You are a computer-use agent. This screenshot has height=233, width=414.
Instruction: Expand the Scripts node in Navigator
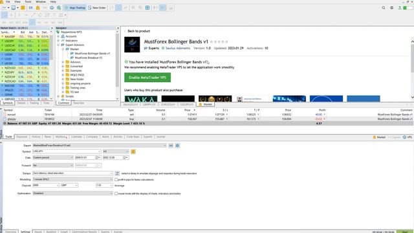58,96
